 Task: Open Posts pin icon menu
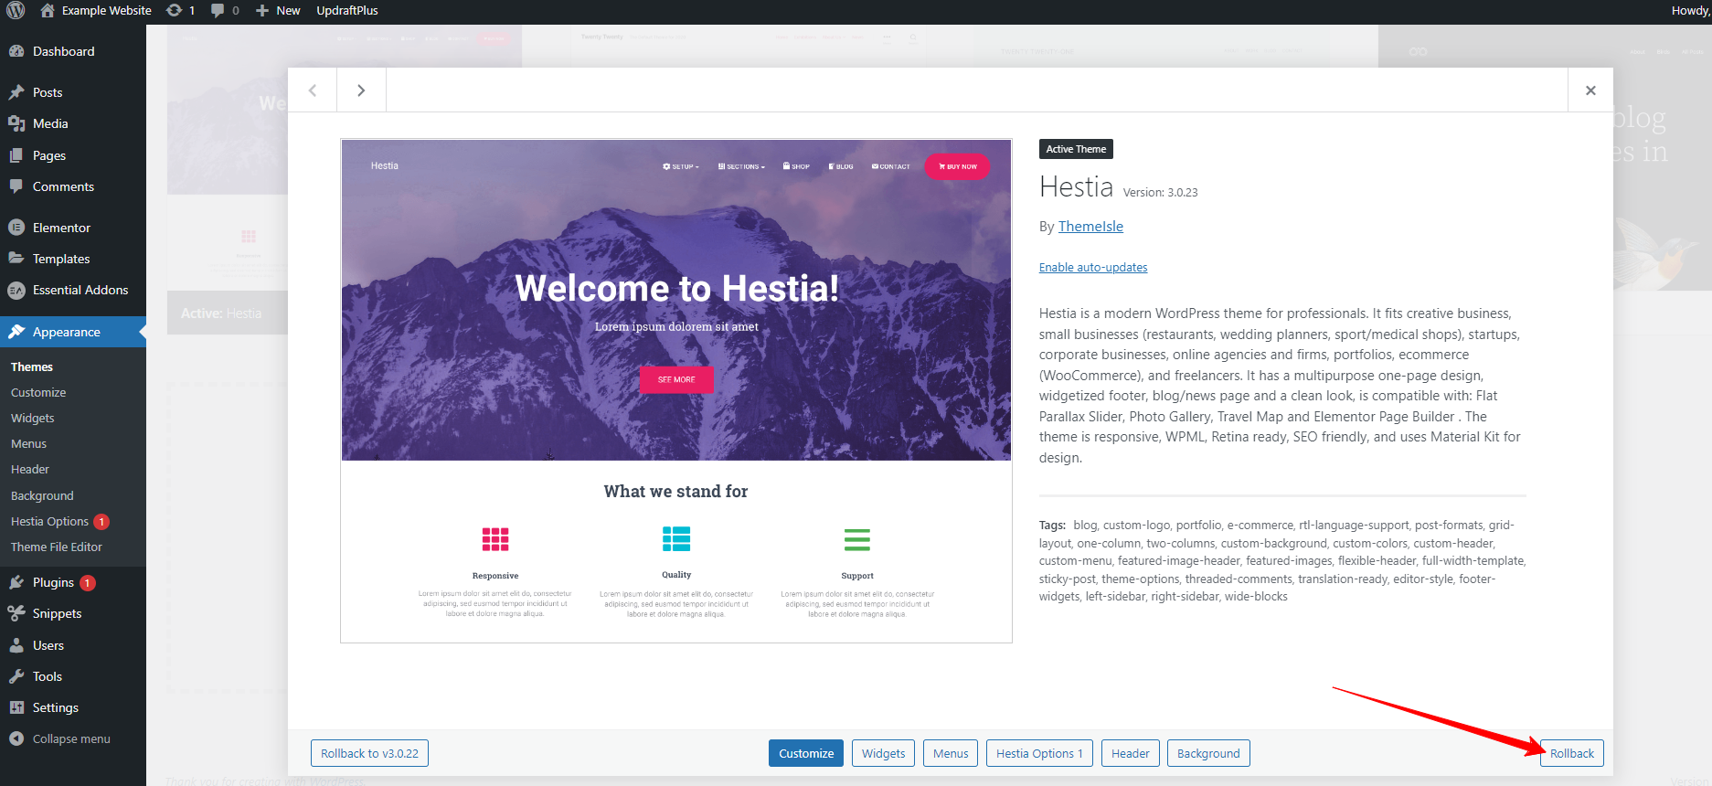coord(16,92)
